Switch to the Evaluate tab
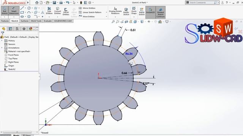 click(48, 21)
